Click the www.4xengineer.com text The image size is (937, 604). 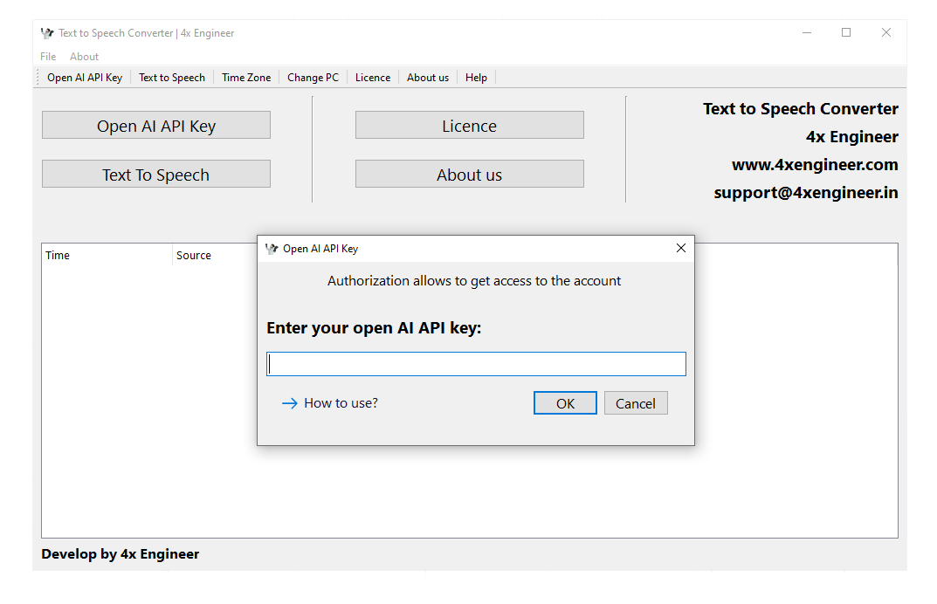[815, 165]
